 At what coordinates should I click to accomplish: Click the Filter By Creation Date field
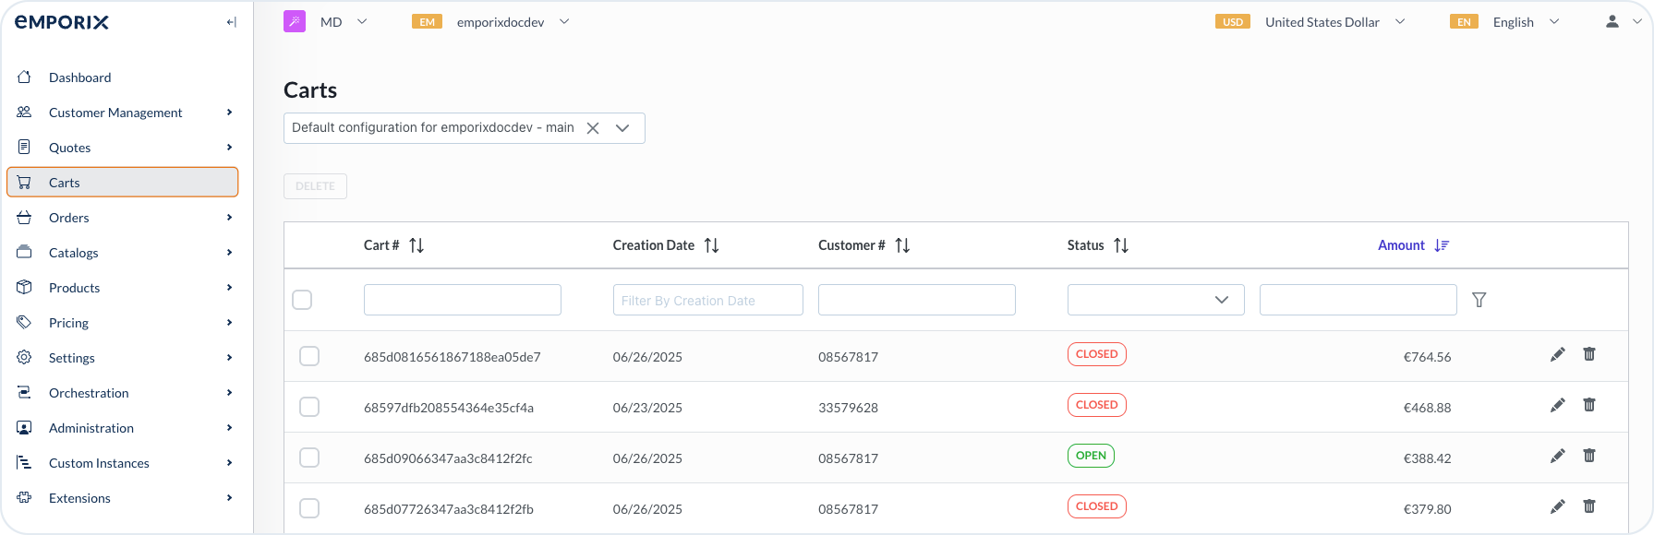(707, 300)
